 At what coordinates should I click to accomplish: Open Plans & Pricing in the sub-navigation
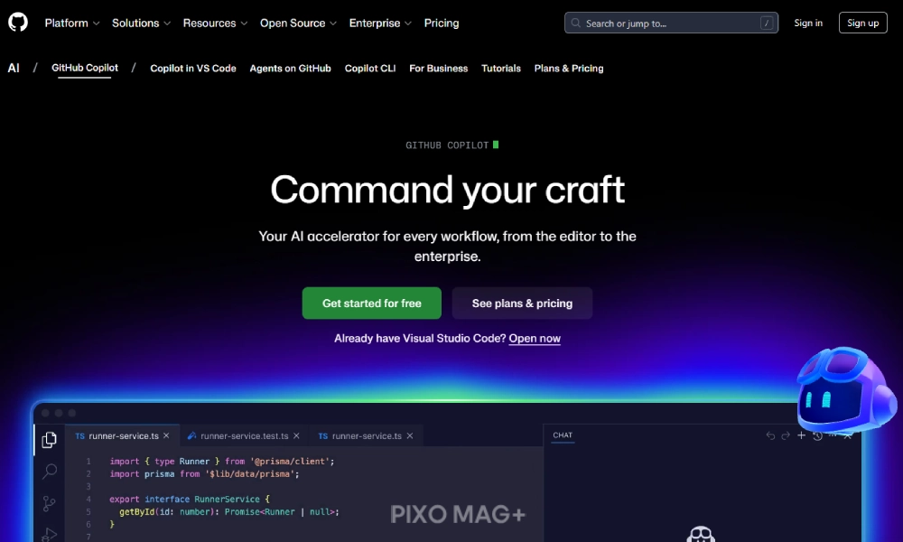(569, 68)
